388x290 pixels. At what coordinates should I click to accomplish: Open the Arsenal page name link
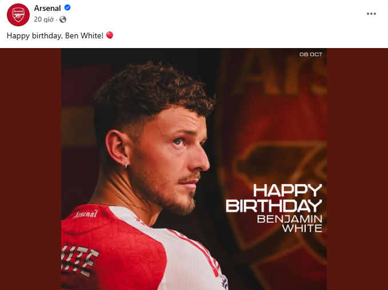(x=47, y=9)
